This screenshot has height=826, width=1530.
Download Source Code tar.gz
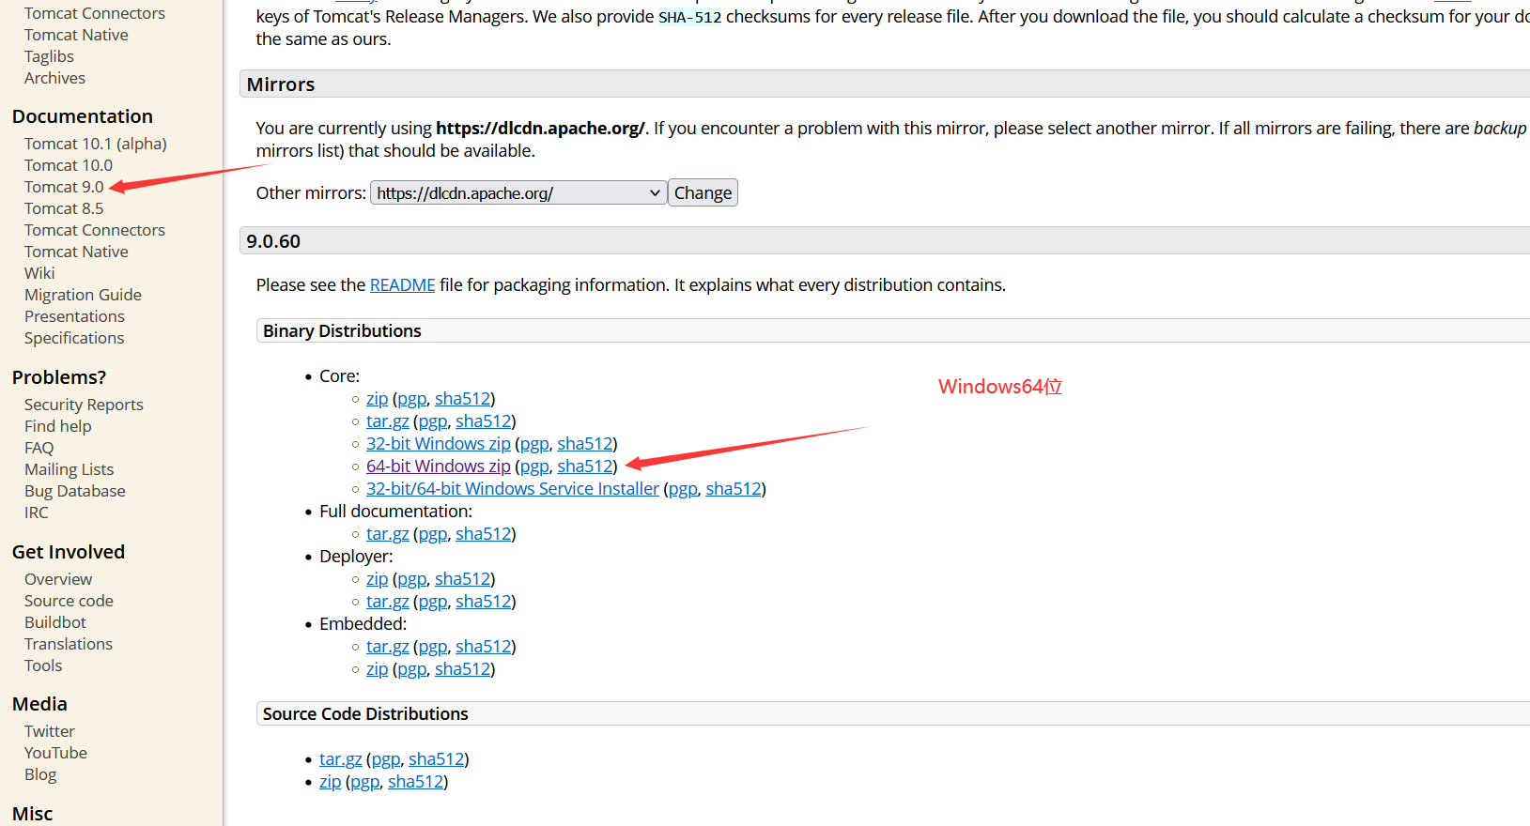click(x=340, y=759)
